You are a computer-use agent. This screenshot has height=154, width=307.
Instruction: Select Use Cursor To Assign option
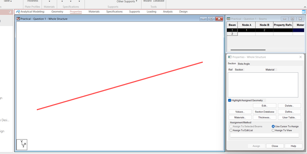click(x=273, y=126)
